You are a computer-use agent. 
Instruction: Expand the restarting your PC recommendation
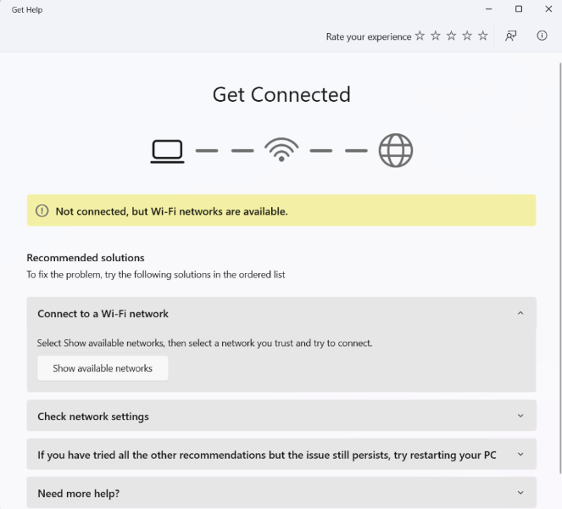(x=520, y=455)
